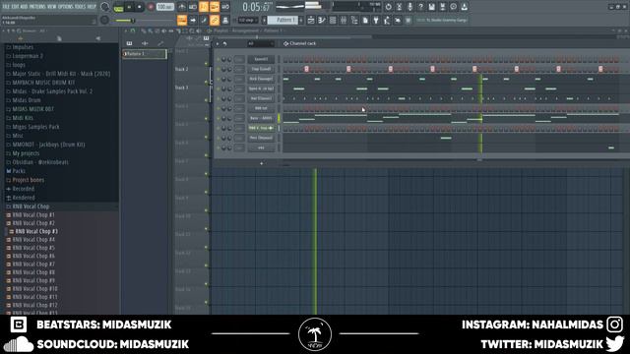The image size is (630, 354).
Task: Click the render to audio file icon
Action: pyautogui.click(x=442, y=7)
